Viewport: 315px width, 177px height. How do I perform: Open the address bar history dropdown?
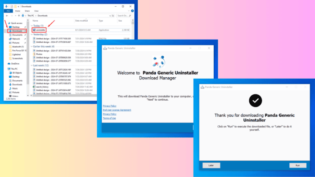(110, 16)
